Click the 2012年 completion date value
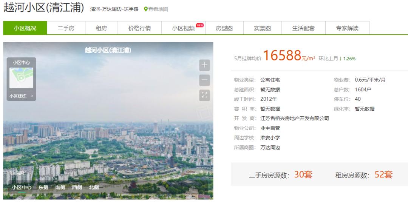The image size is (408, 202). 269,99
